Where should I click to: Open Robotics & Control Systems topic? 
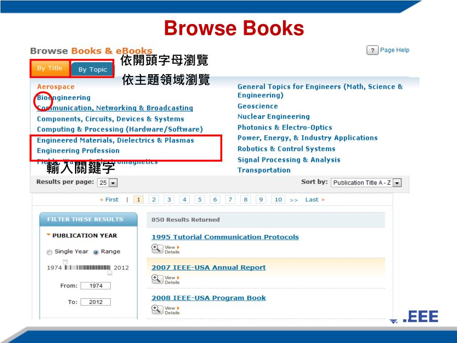(x=287, y=149)
